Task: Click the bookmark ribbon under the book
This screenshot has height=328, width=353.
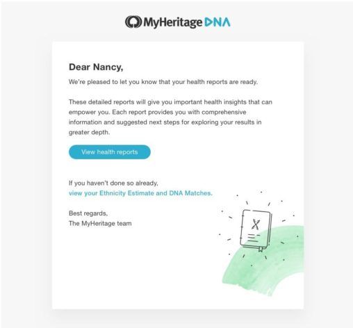Action: 261,249
